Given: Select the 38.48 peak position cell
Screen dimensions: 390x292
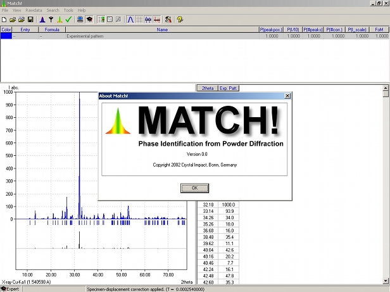Looking at the screenshot, I should 208,237.
